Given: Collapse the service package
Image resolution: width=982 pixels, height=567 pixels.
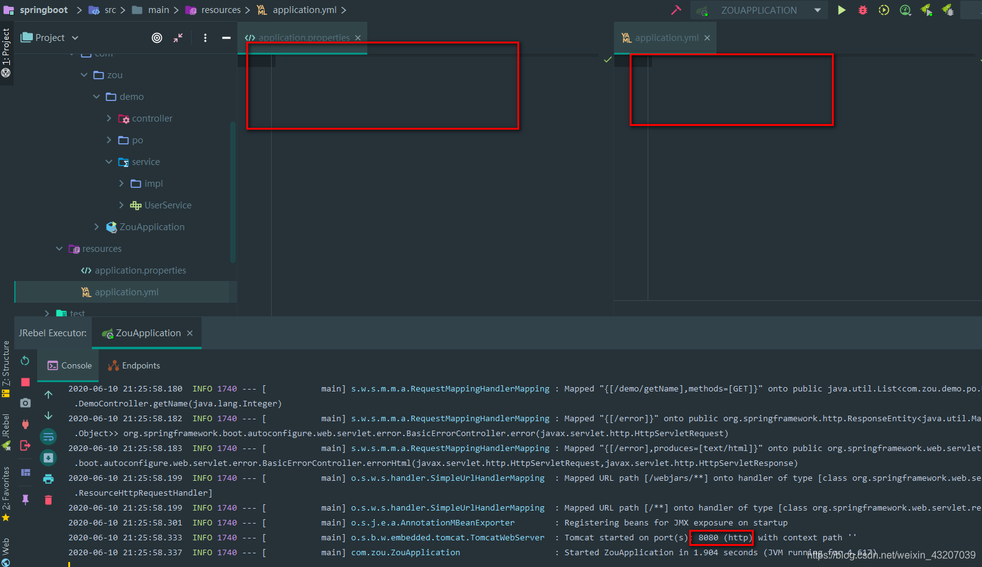Looking at the screenshot, I should tap(109, 162).
